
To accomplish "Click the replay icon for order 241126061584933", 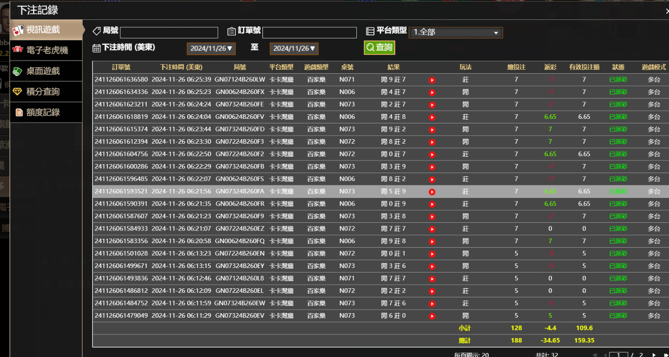I will click(432, 229).
